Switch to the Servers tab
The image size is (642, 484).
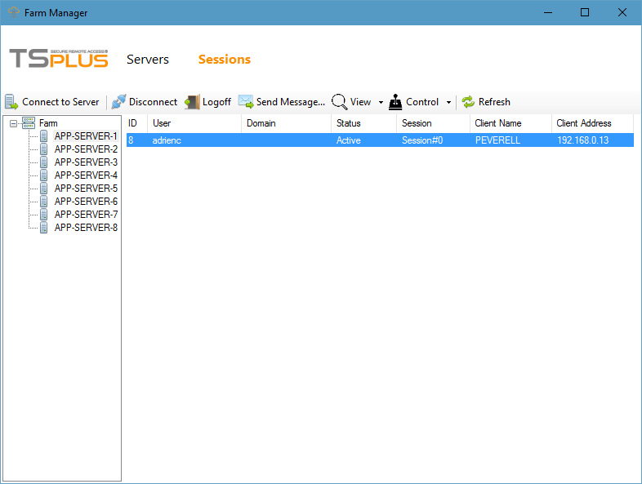point(148,60)
